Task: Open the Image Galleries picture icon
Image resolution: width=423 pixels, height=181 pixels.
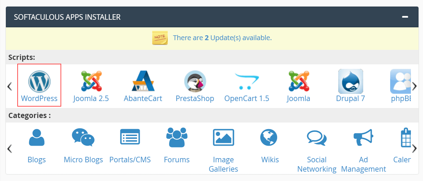Action: click(223, 137)
